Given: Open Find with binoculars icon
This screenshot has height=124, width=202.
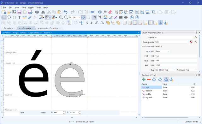Looking at the screenshot, I should (x=43, y=12).
